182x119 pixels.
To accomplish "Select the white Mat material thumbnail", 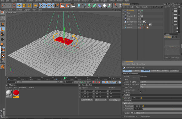I will [x=9, y=93].
